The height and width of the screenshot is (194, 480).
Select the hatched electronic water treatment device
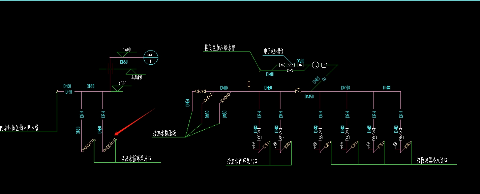pos(290,65)
